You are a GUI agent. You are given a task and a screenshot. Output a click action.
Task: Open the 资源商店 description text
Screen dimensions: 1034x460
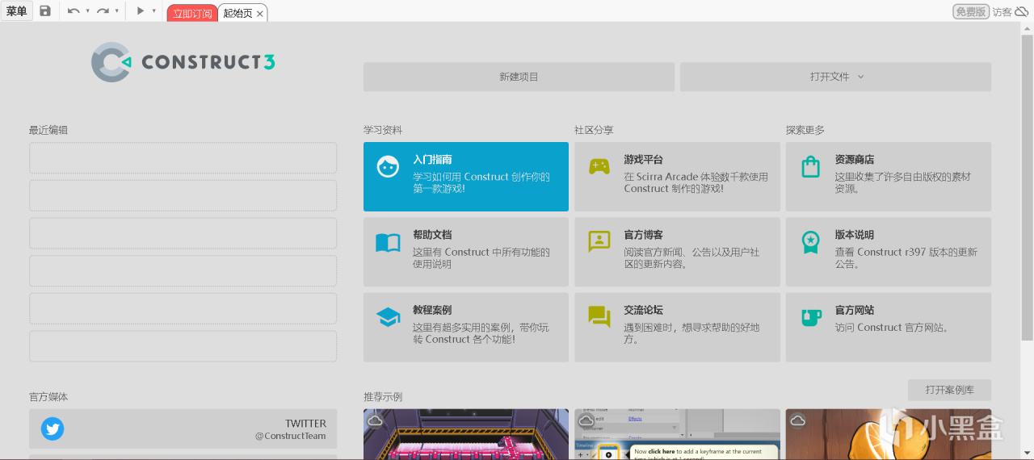click(903, 182)
